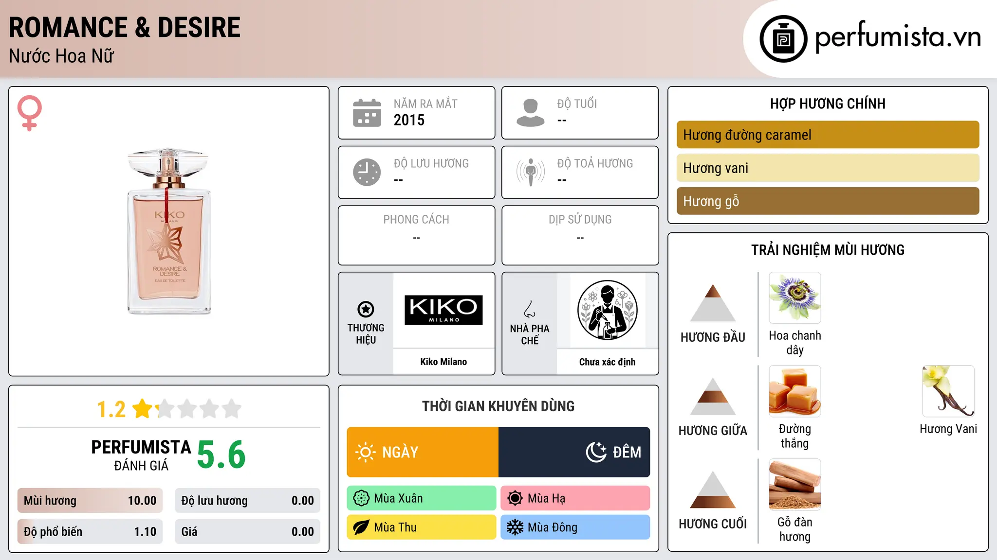The height and width of the screenshot is (560, 997).
Task: Click the THỜI GIAN KHUYÊN DÙNG heading
Action: pyautogui.click(x=498, y=406)
